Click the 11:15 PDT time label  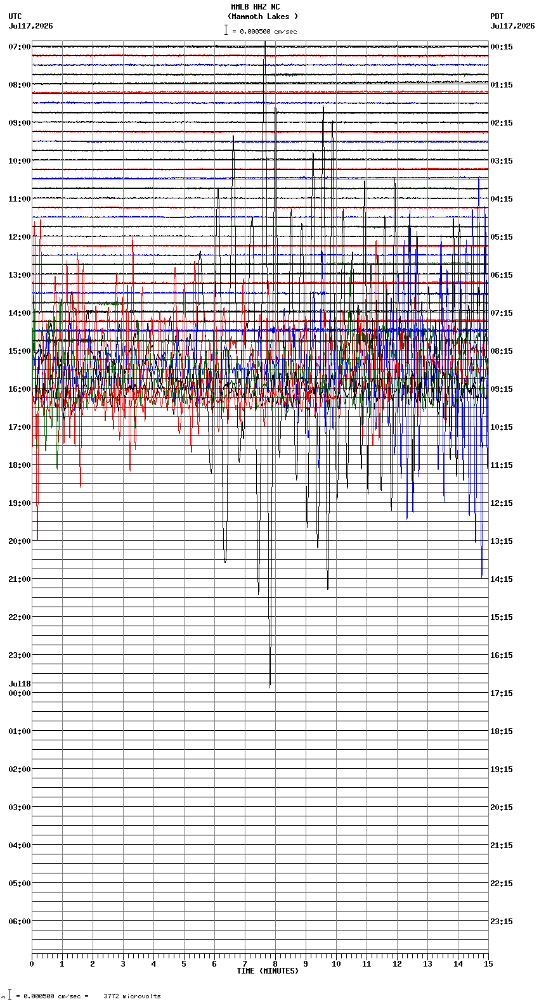point(502,465)
